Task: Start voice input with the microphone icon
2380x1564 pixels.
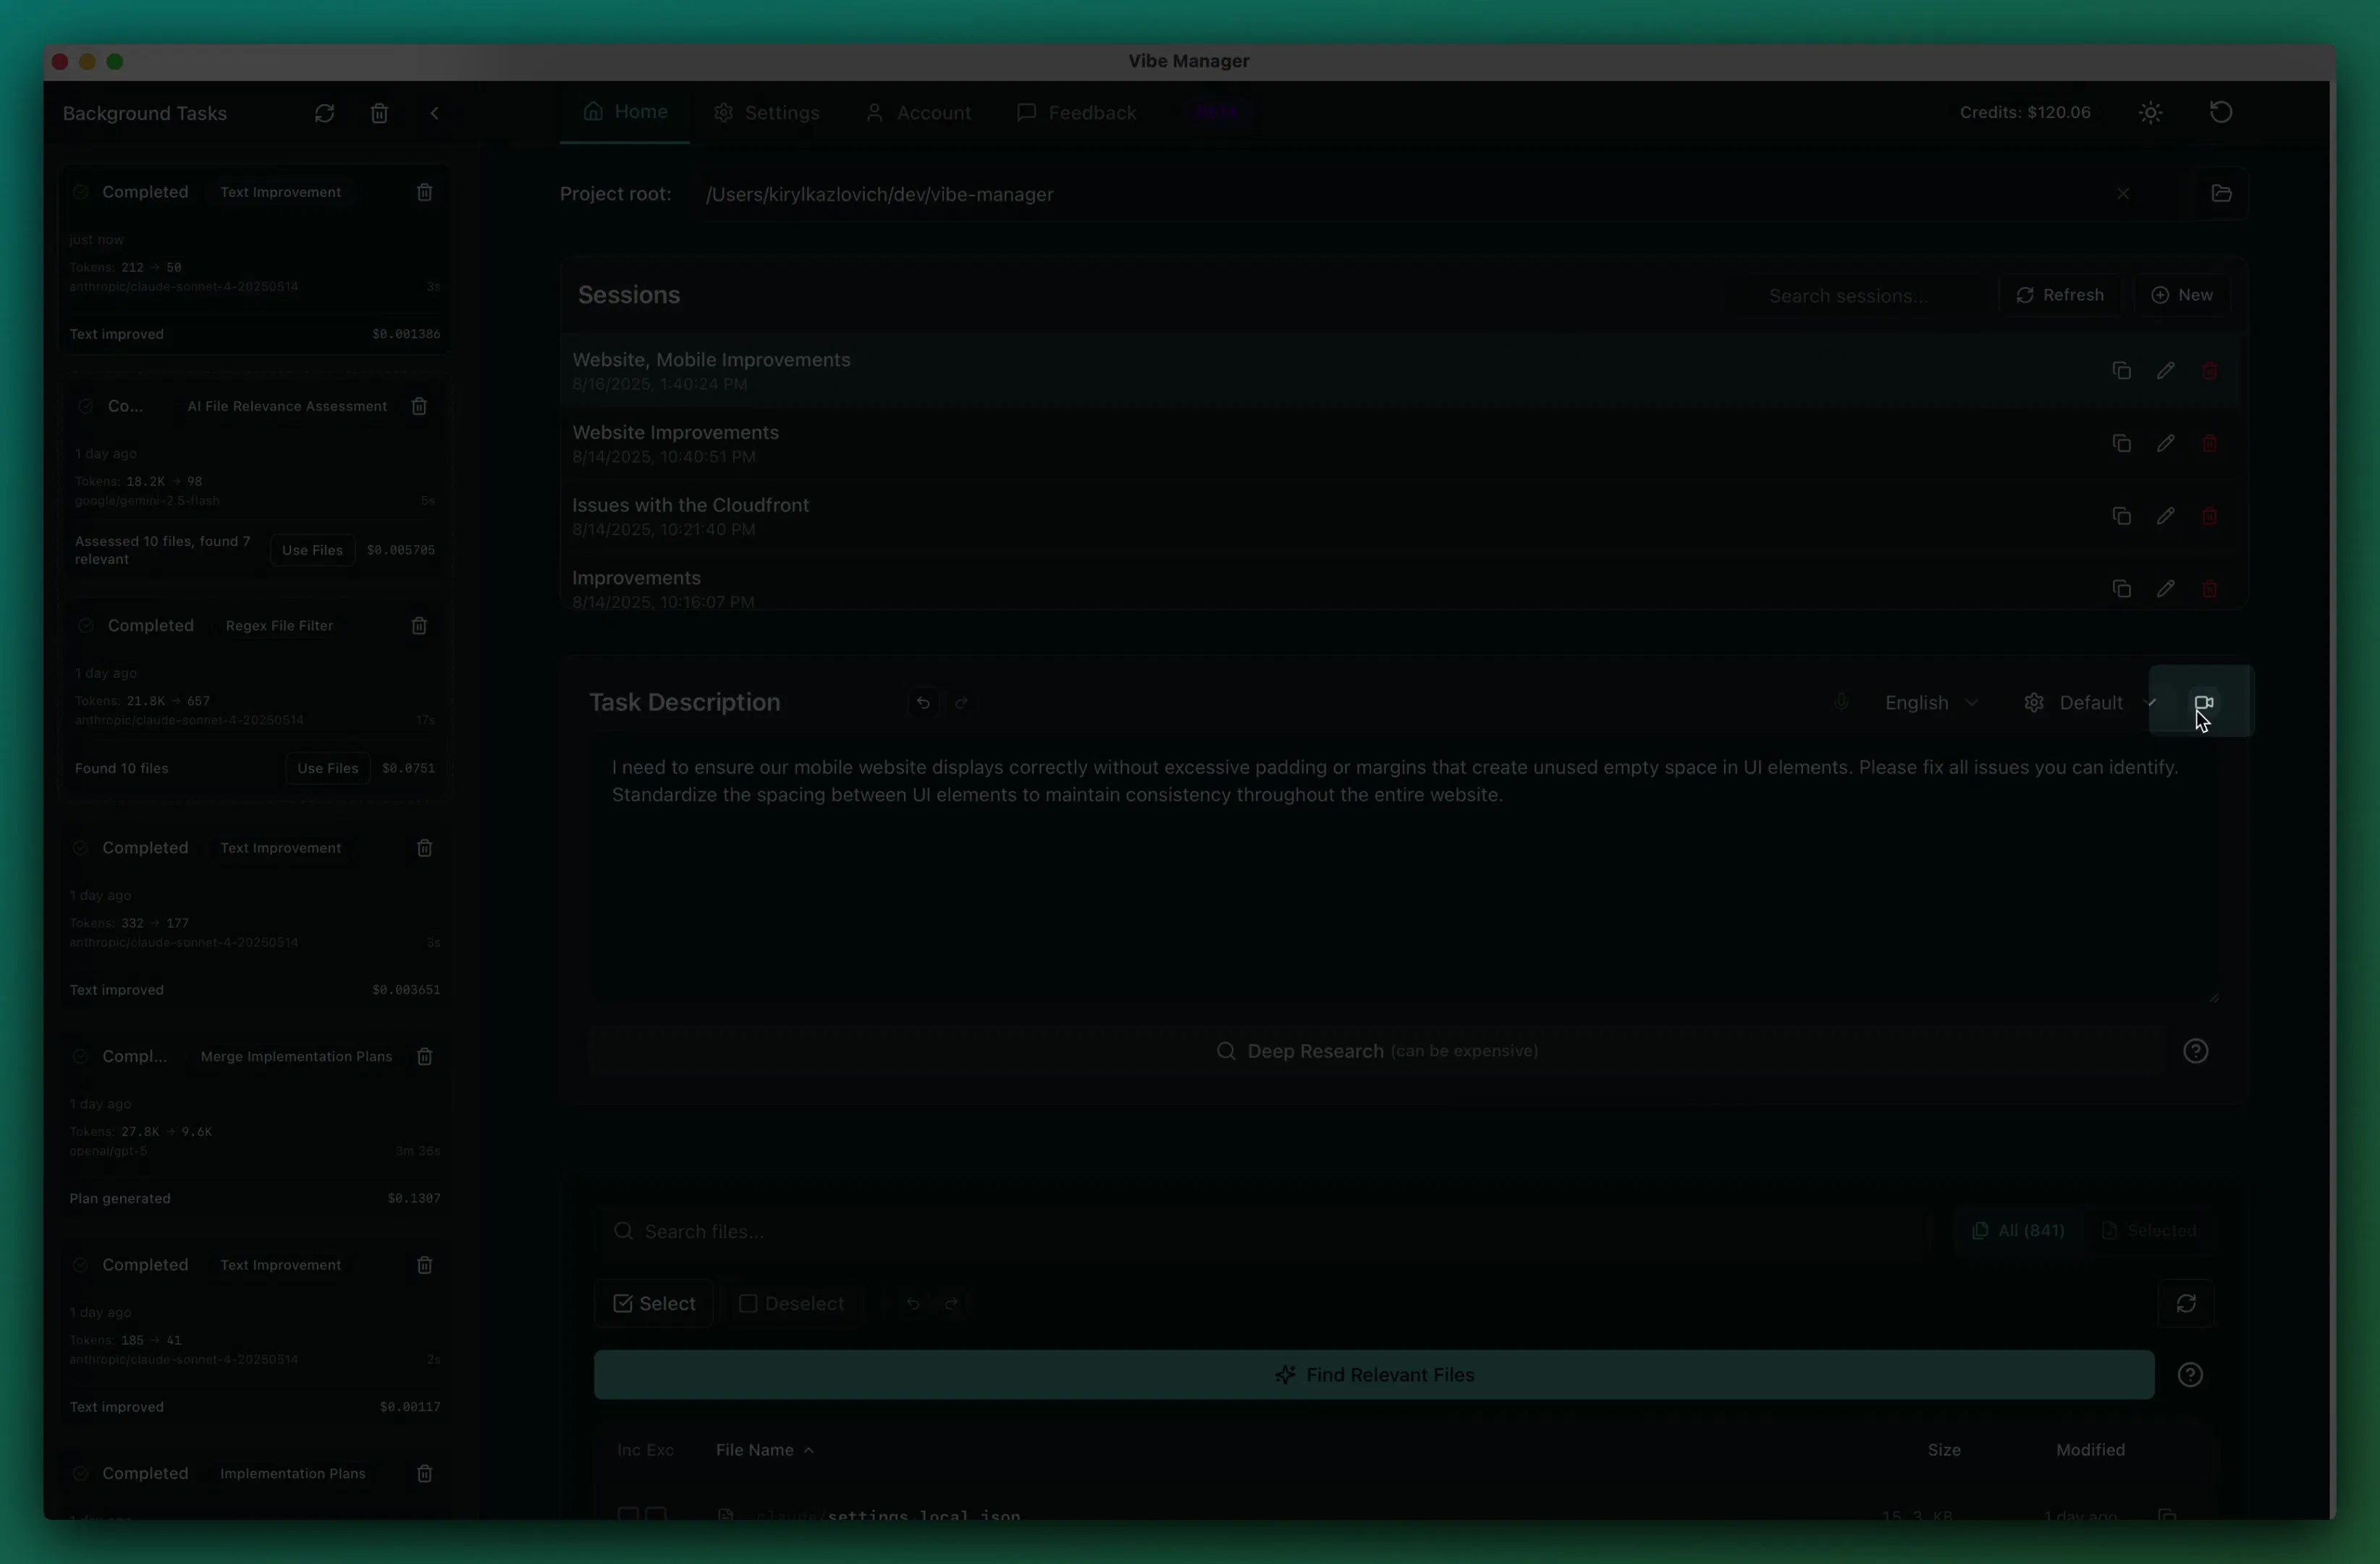Action: [1840, 702]
